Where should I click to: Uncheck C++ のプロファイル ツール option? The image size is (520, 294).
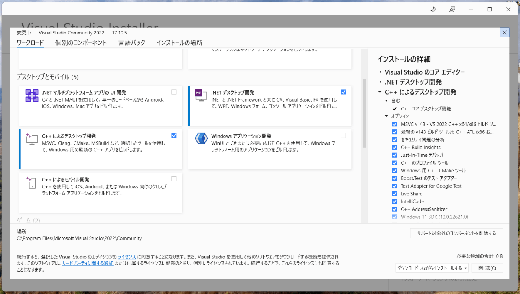pos(394,163)
